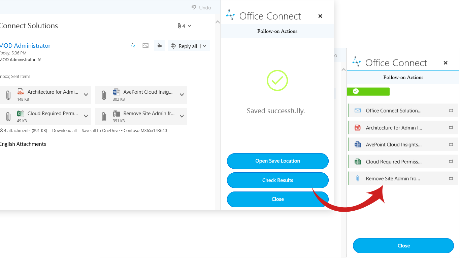The width and height of the screenshot is (460, 258).
Task: Select the Office Connect Solution... result row
Action: pyautogui.click(x=403, y=111)
